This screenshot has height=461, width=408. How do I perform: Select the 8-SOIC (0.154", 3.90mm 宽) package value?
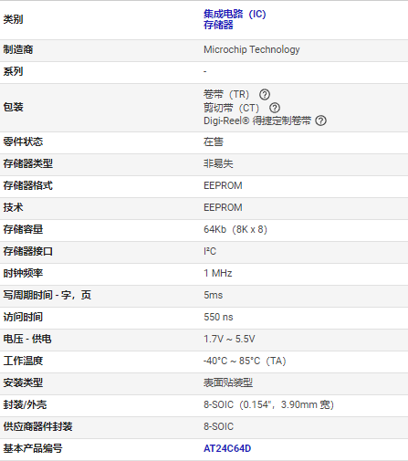point(268,404)
